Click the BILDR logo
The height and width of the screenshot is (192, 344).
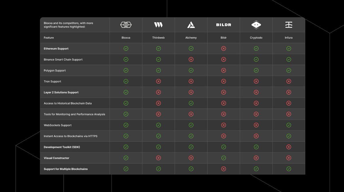coord(224,25)
